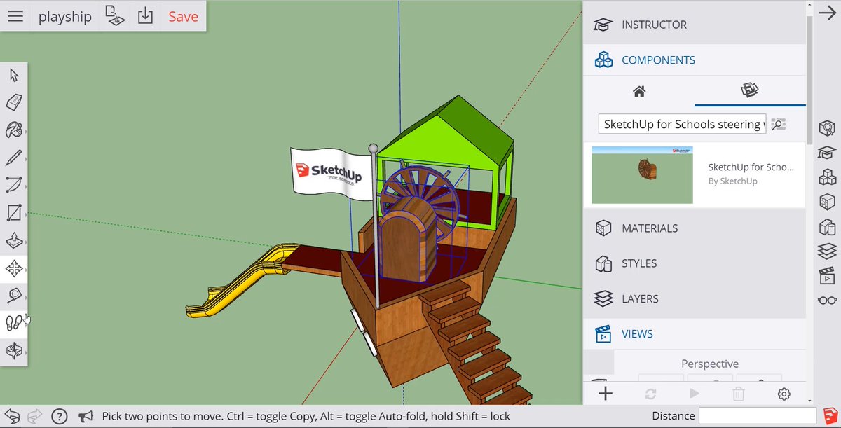Click the Download model icon
The image size is (841, 428).
(x=145, y=15)
